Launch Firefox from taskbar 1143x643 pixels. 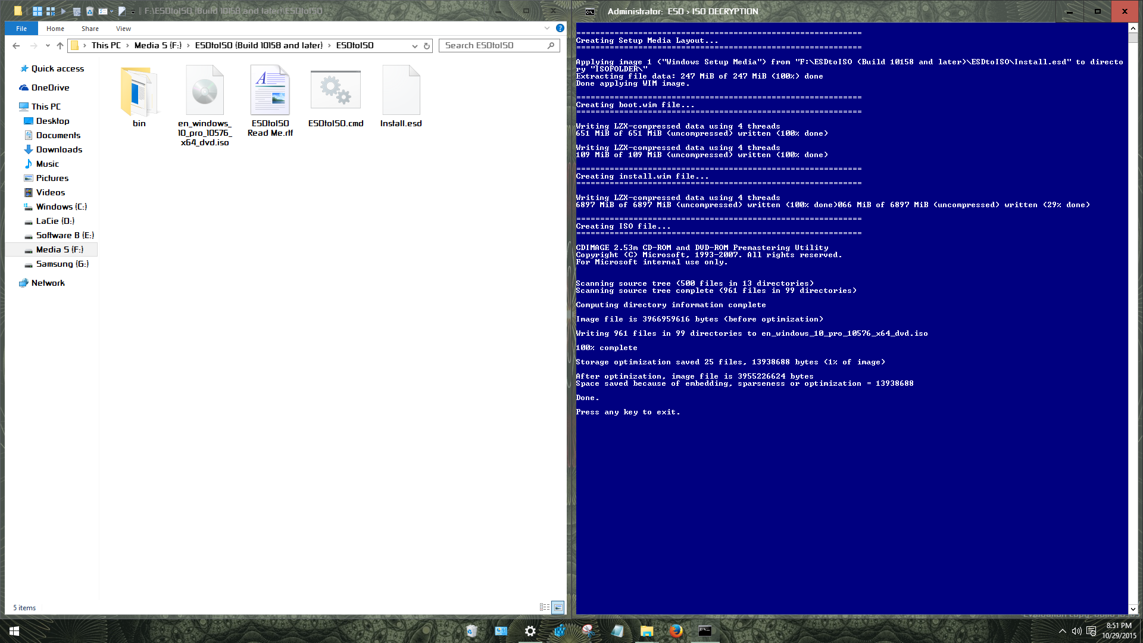coord(676,631)
